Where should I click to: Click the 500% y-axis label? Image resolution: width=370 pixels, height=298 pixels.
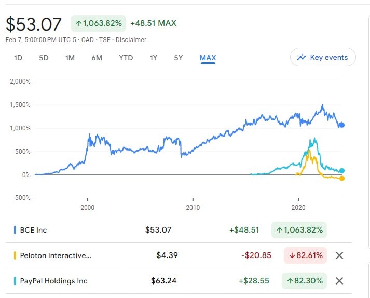click(x=23, y=152)
